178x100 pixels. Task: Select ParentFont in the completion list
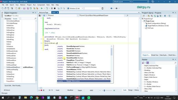click(84, 56)
